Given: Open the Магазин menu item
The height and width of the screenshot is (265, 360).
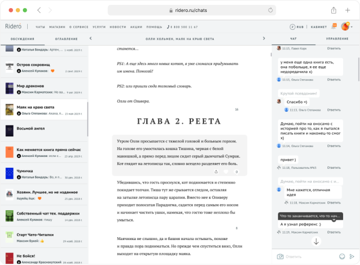Looking at the screenshot, I should 57,27.
